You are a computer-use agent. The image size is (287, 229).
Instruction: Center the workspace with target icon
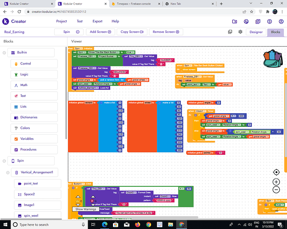(x=276, y=172)
